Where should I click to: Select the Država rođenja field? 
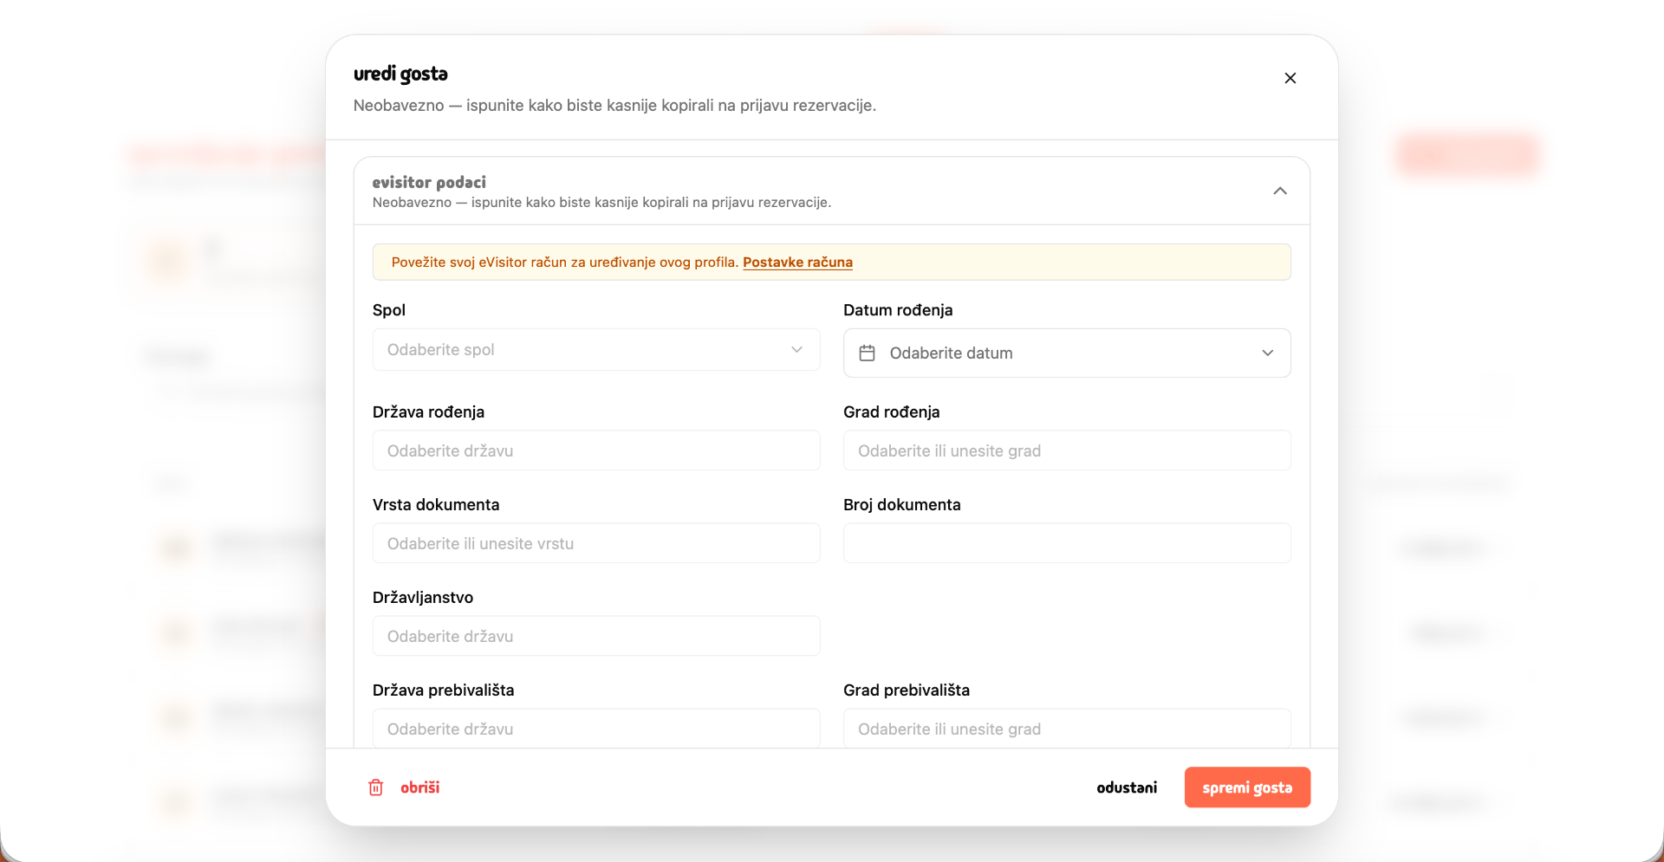[596, 450]
